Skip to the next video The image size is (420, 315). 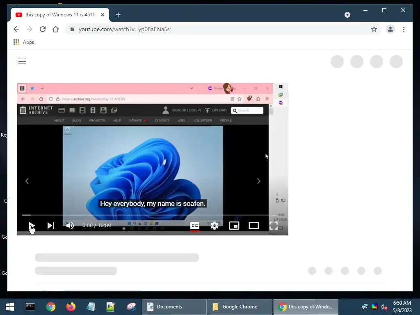(51, 226)
